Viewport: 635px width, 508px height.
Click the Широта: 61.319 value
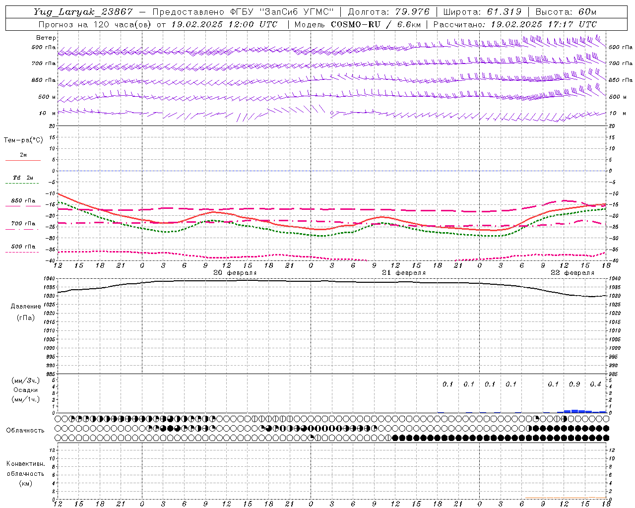[482, 12]
